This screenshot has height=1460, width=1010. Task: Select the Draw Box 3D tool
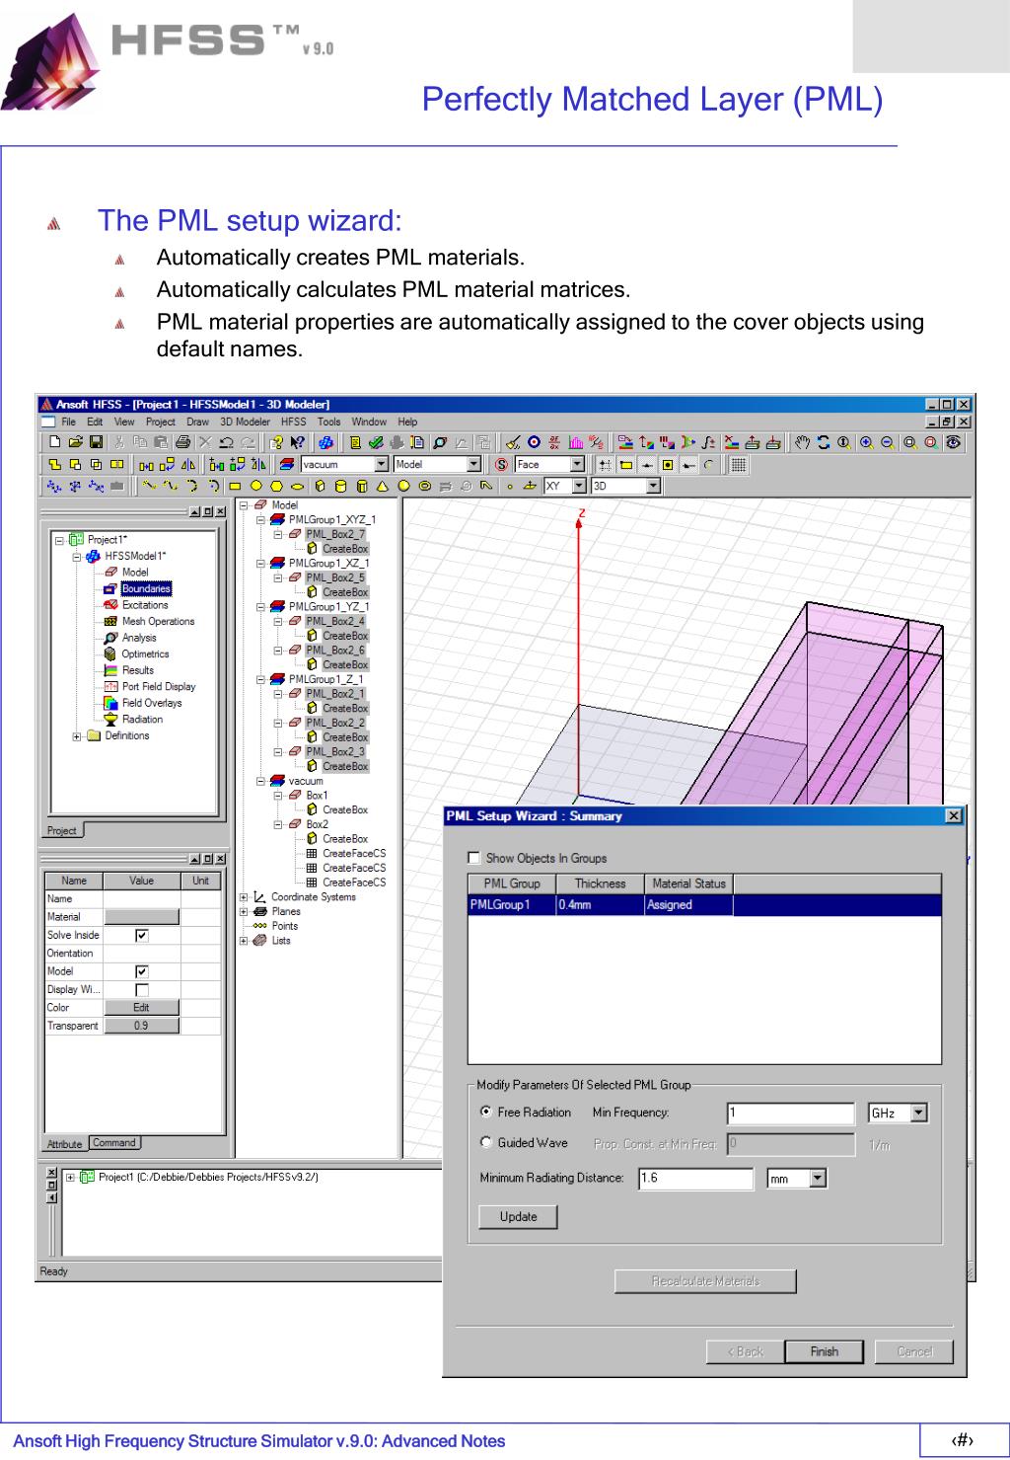tap(320, 487)
